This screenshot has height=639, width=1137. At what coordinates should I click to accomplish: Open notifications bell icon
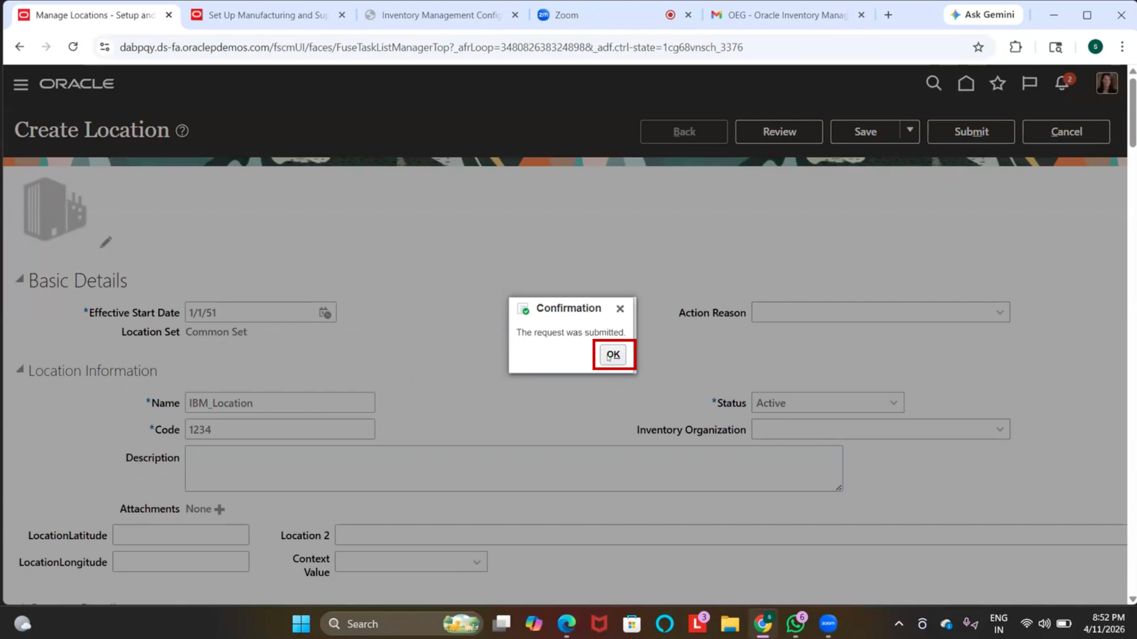click(1062, 83)
